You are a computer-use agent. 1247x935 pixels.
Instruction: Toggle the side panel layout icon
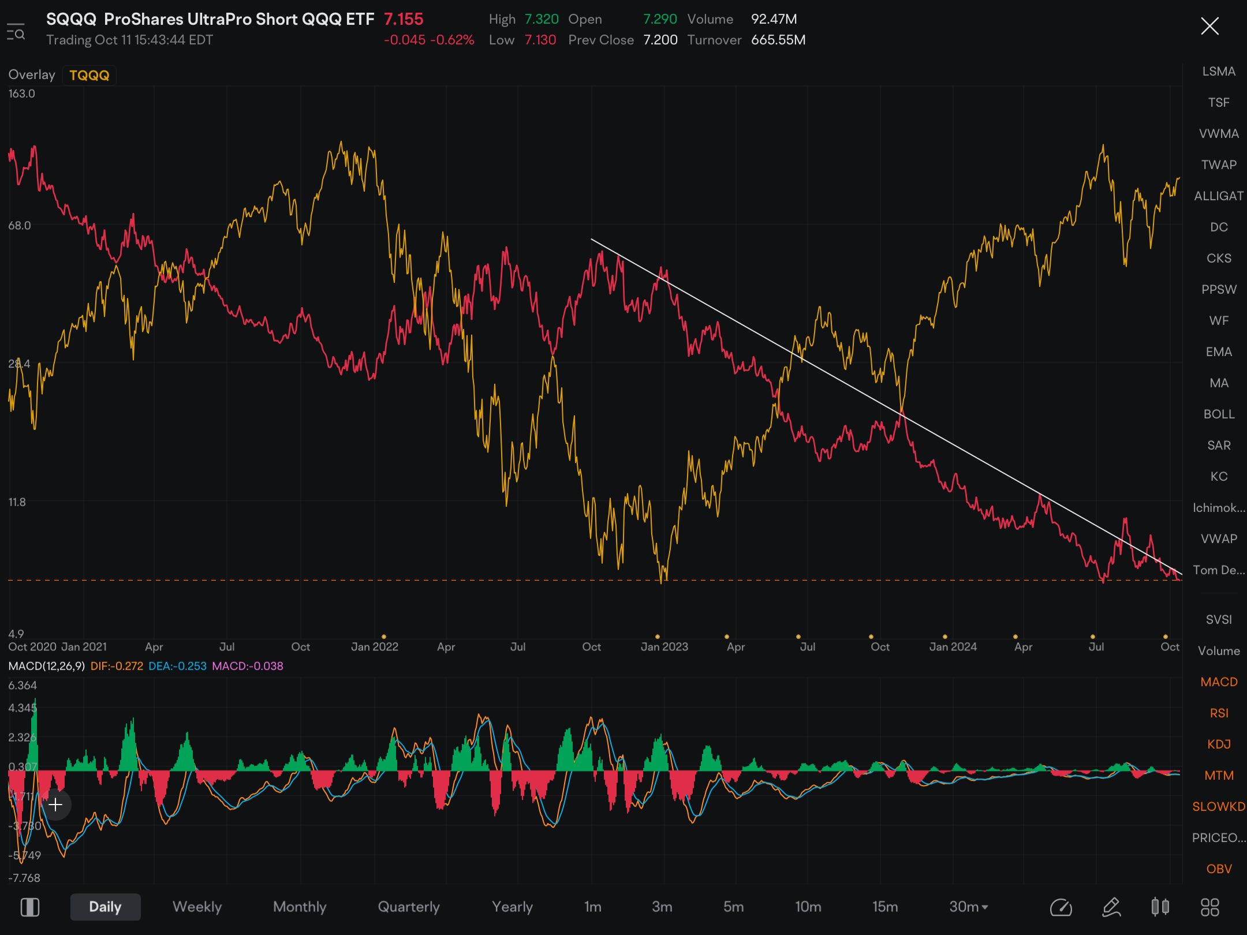click(x=30, y=907)
